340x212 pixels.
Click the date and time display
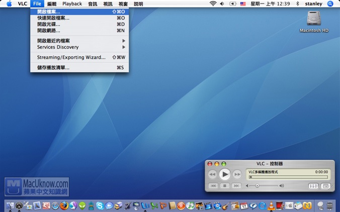click(x=270, y=4)
